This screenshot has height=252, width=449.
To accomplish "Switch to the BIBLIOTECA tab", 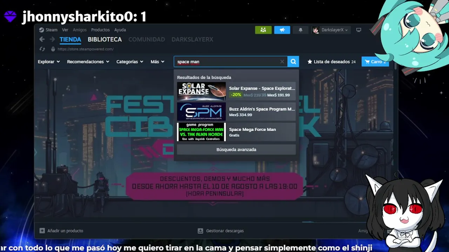I will point(105,40).
